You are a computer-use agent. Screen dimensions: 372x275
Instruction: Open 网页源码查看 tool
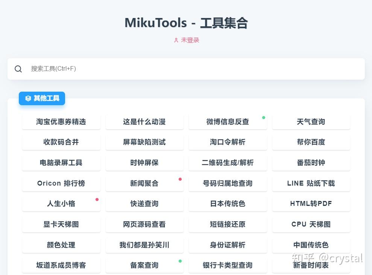(144, 224)
